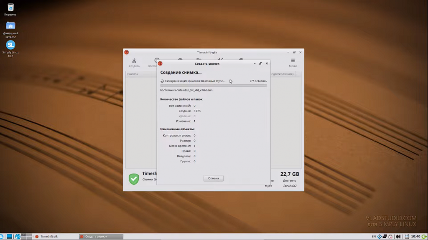Viewport: 428px width, 240px height.
Task: Switch to Timeshift-gtk taskbar entry
Action: click(56, 237)
